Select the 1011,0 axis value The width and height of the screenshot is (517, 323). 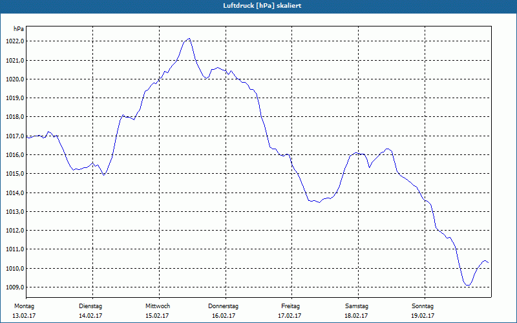coord(15,249)
